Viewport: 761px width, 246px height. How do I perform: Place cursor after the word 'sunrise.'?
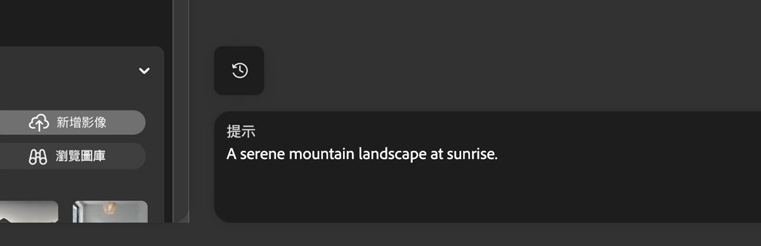point(499,154)
